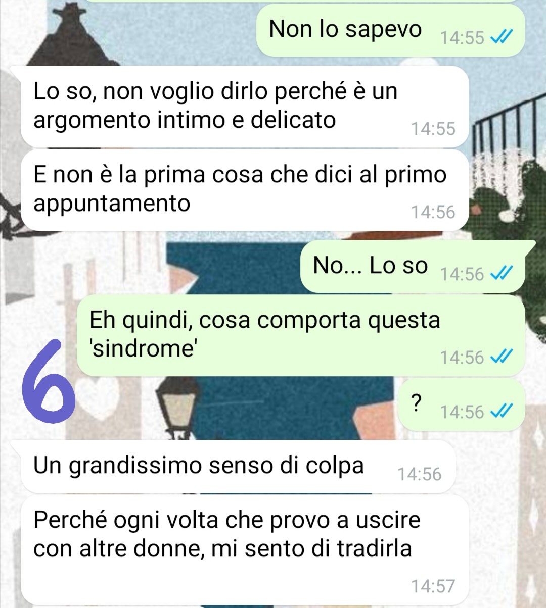Screen dimensions: 546x608
Task: Tap double checkmark beside 'No... Lo so'
Action: click(x=503, y=274)
